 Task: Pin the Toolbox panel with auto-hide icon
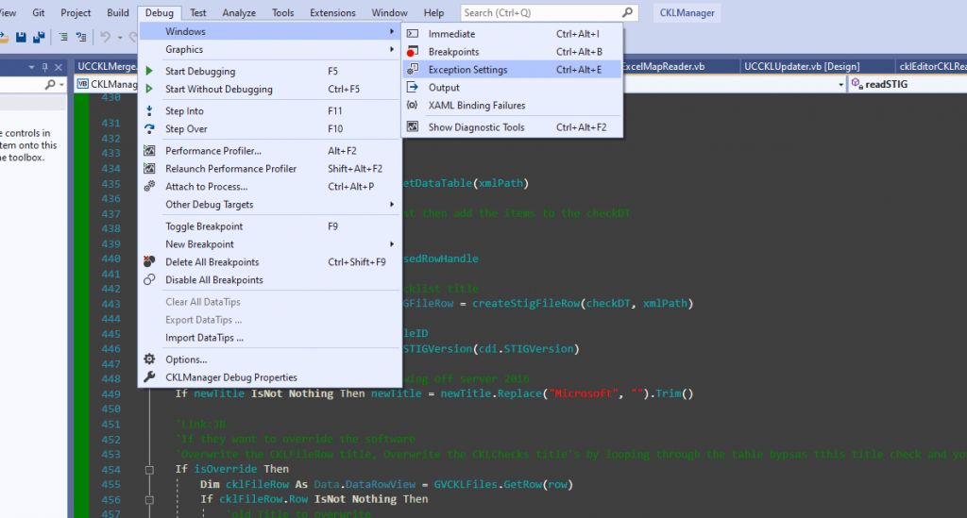pyautogui.click(x=44, y=67)
